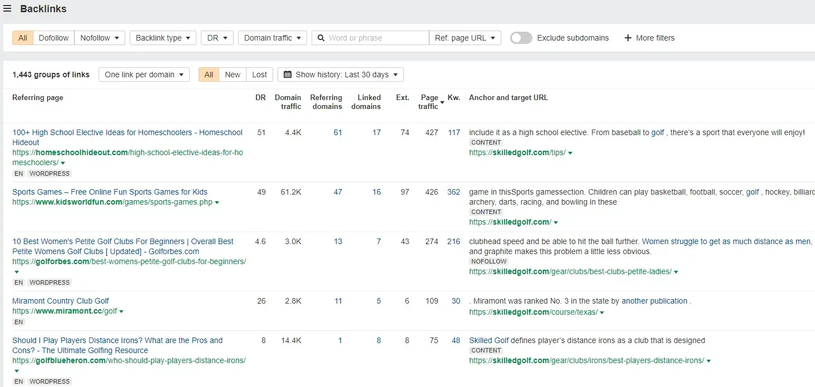Open the hamburger menu beside Backlinks
The image size is (815, 387).
[x=7, y=9]
